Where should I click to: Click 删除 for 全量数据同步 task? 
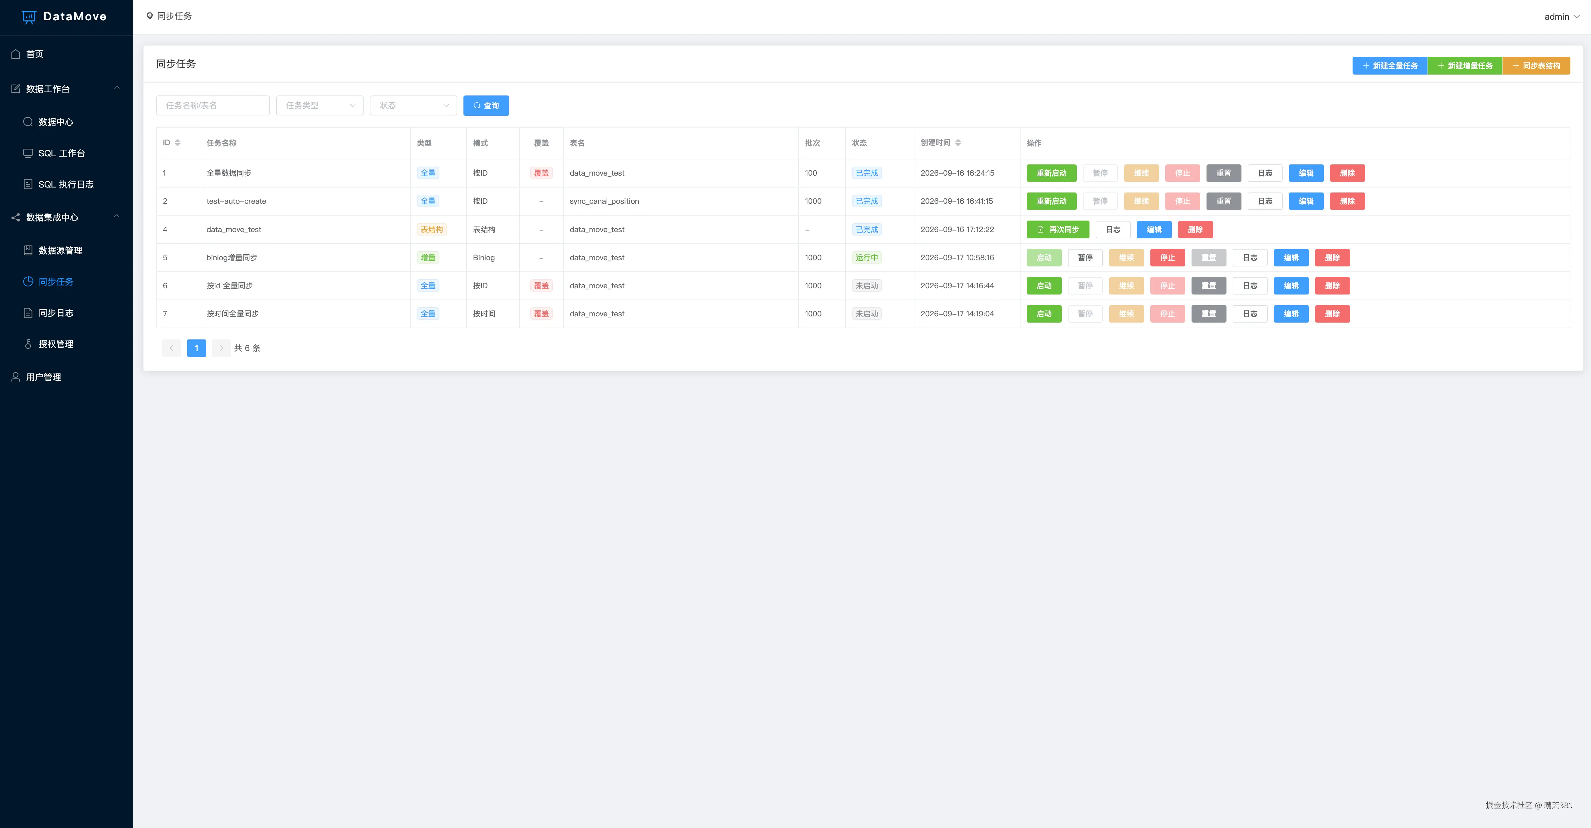[x=1347, y=173]
